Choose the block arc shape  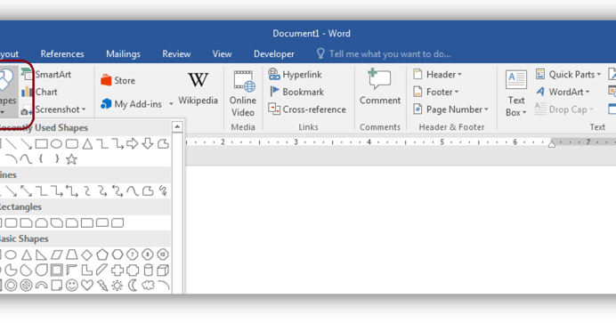(x=41, y=286)
